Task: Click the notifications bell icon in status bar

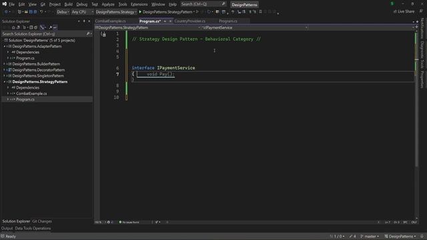Action: [x=422, y=237]
